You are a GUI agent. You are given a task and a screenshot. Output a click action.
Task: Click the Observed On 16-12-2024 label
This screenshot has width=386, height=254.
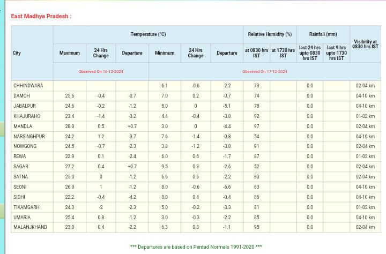click(x=101, y=71)
